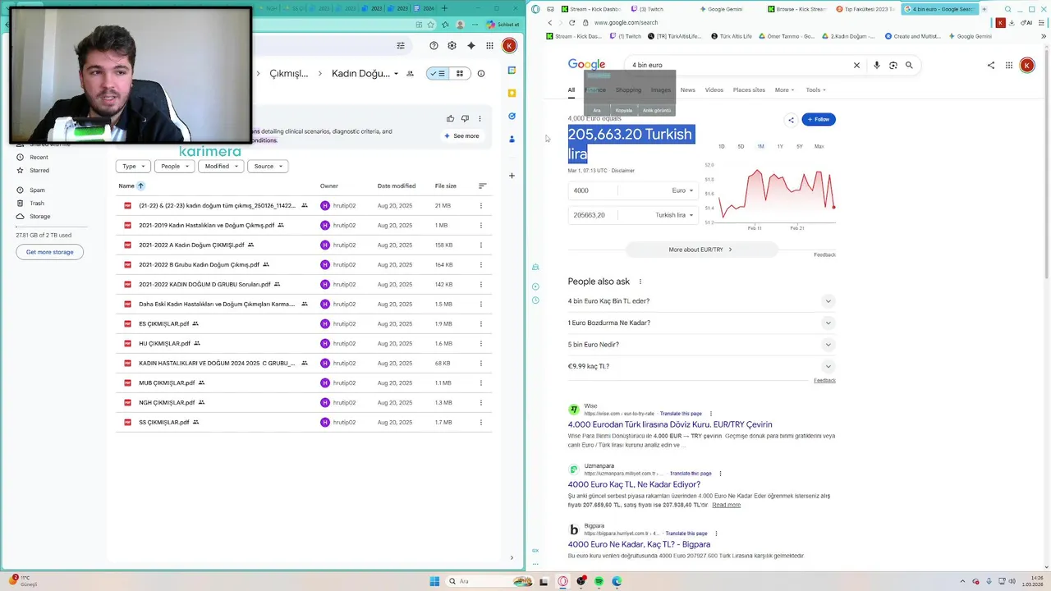The width and height of the screenshot is (1051, 591).
Task: Open Contacts side panel icon
Action: click(x=512, y=140)
